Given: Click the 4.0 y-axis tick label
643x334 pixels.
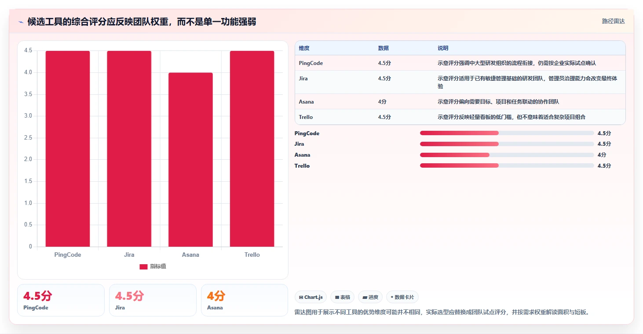Looking at the screenshot, I should (28, 72).
